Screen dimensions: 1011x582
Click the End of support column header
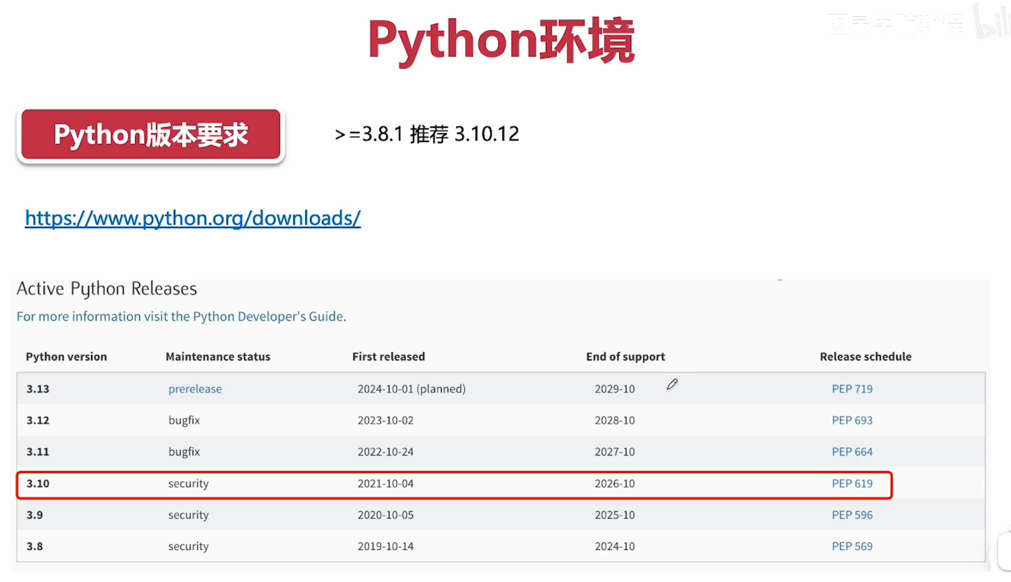click(625, 357)
